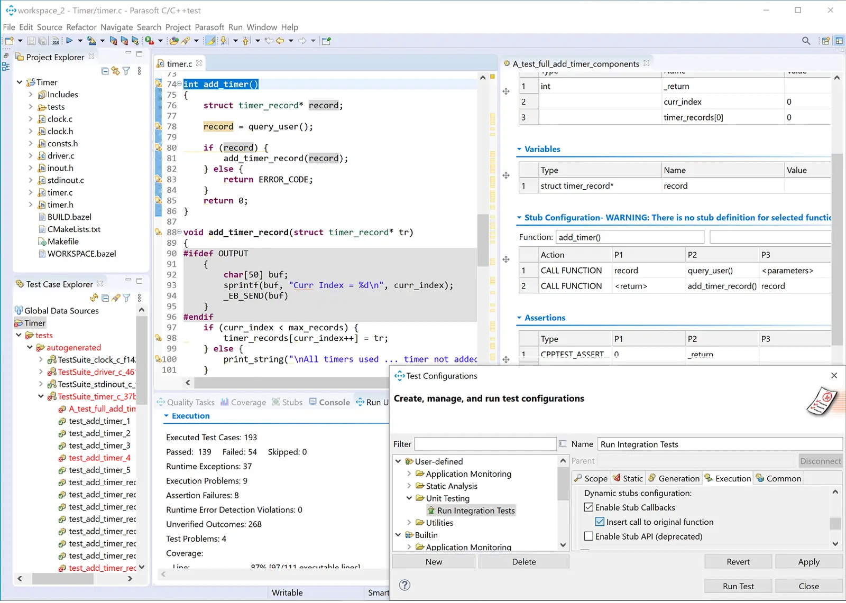Switch to the Execution tab in dialog
Image resolution: width=846 pixels, height=603 pixels.
coord(728,478)
